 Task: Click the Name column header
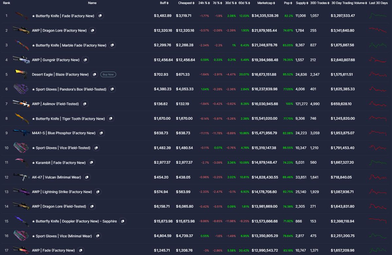coord(92,3)
